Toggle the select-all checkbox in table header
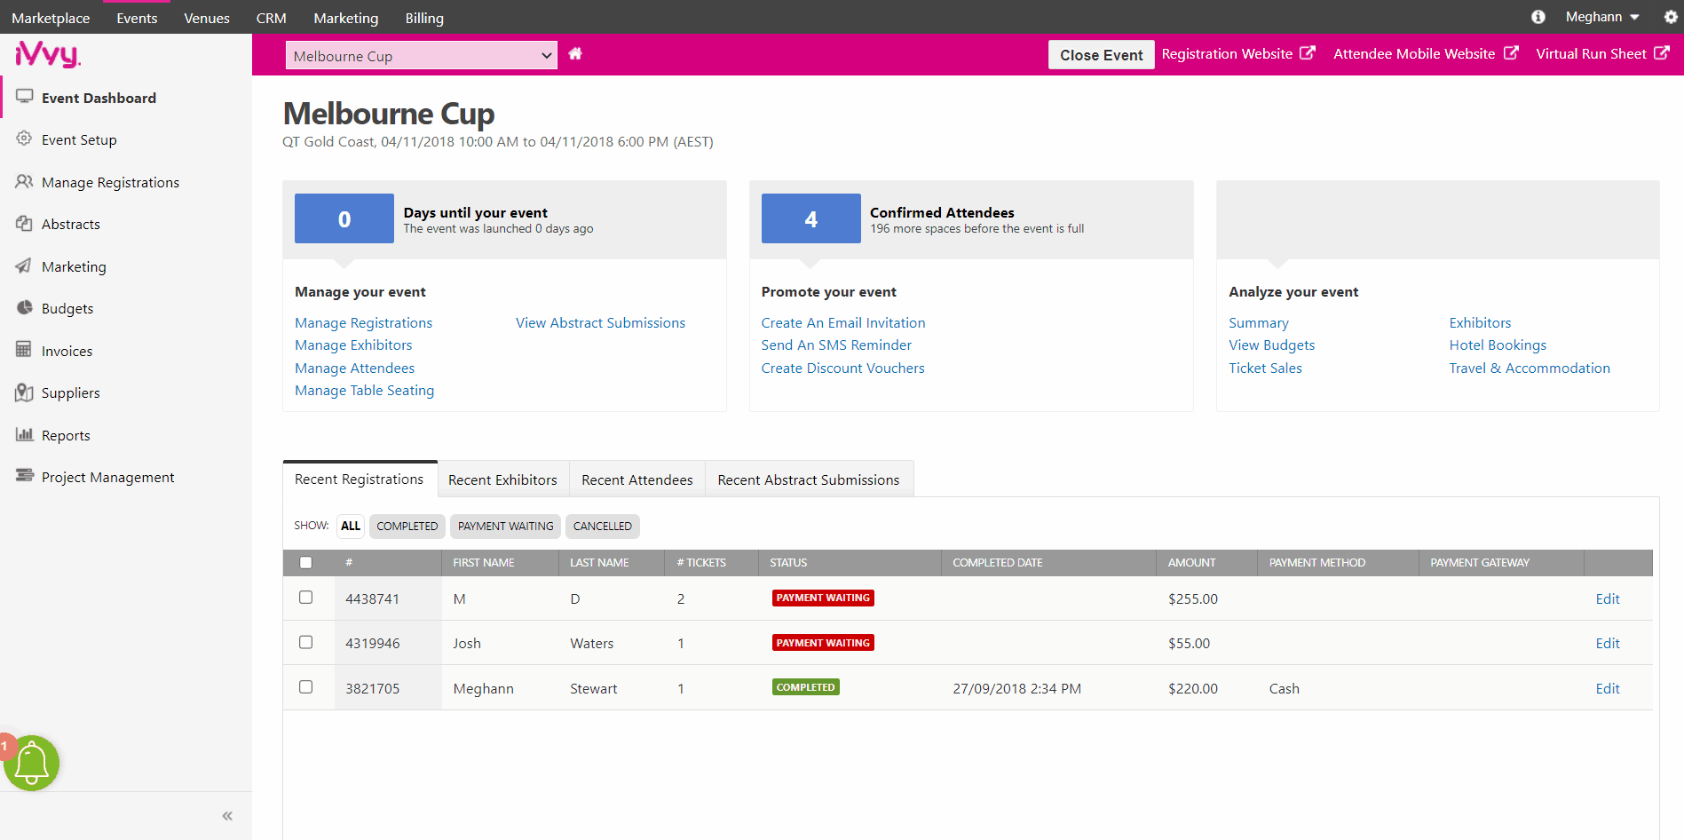1684x840 pixels. [x=306, y=562]
